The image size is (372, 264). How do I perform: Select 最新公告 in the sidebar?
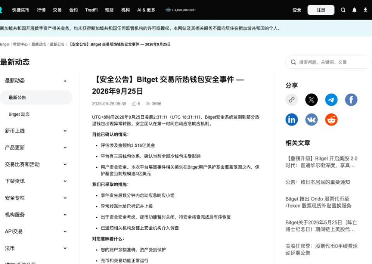pos(36,97)
